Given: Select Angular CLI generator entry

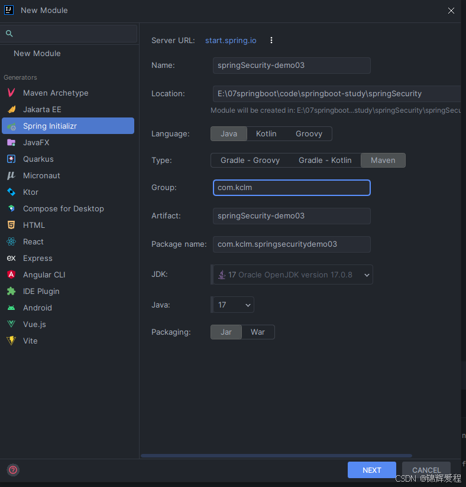Looking at the screenshot, I should 68,274.
